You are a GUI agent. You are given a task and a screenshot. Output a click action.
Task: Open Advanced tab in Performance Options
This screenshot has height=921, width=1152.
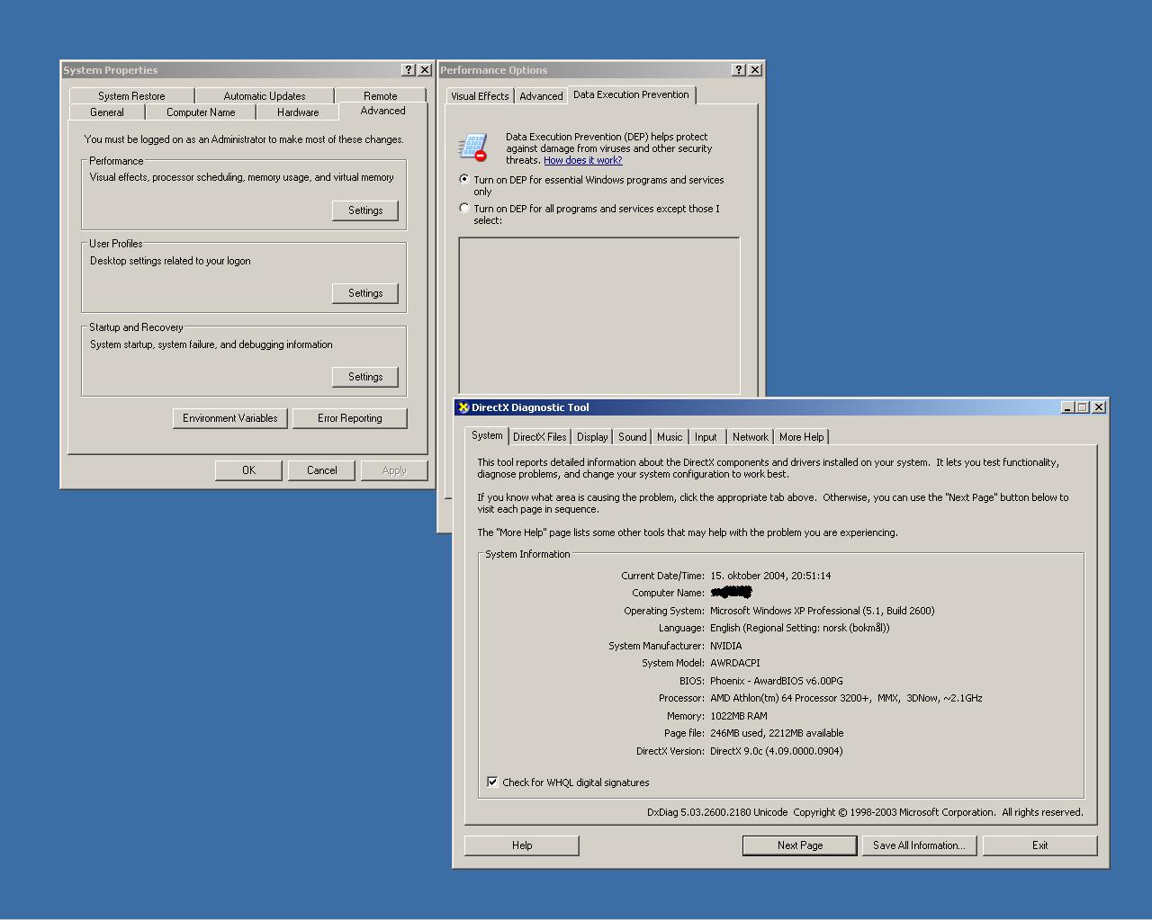[541, 96]
